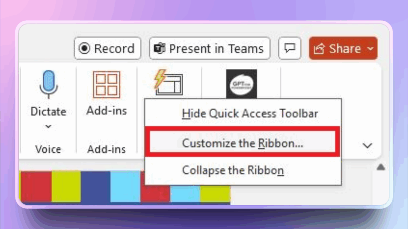Image resolution: width=408 pixels, height=229 pixels.
Task: Click the scrollbar up arrow
Action: (381, 167)
